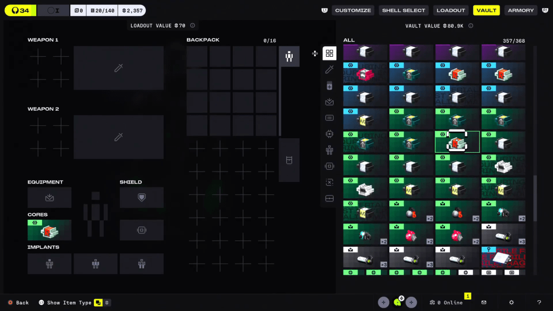Click the Shield slot icon
This screenshot has height=311, width=553.
click(x=141, y=198)
